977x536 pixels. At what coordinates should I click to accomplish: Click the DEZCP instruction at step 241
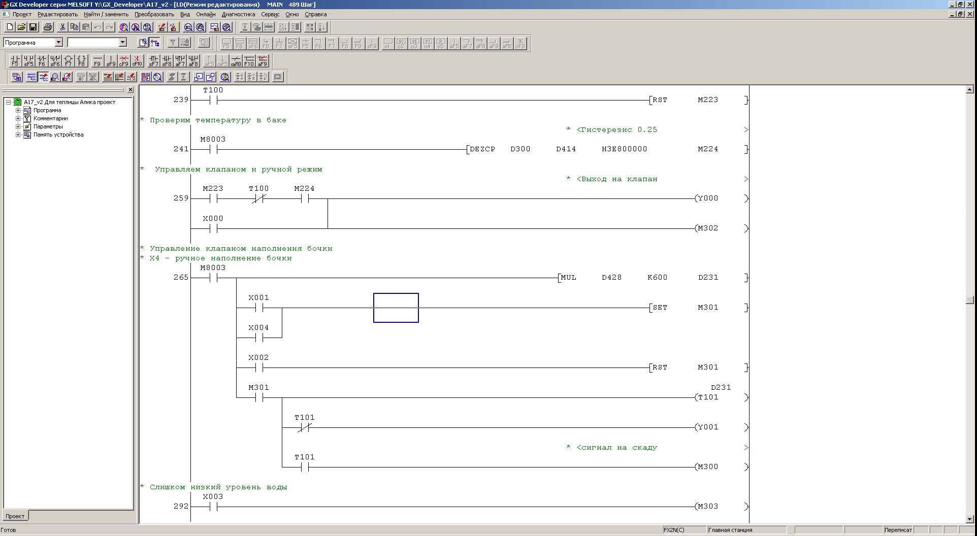click(x=607, y=149)
